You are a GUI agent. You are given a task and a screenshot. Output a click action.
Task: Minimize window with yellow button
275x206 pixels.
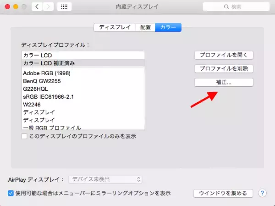pyautogui.click(x=16, y=7)
